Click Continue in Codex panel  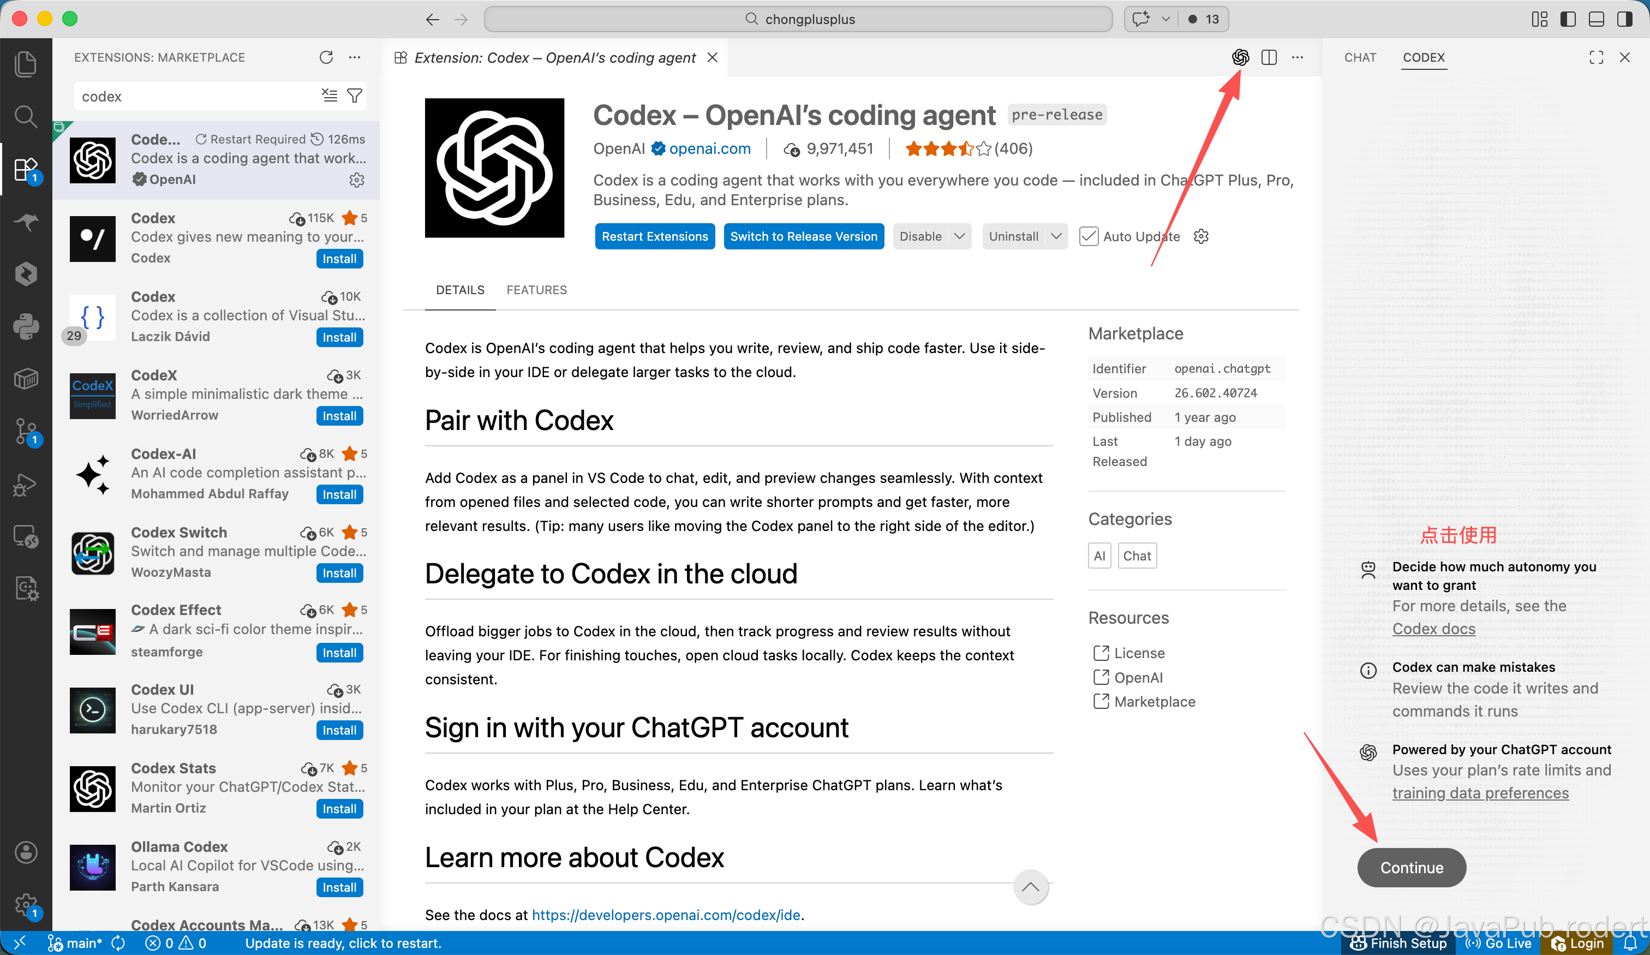[x=1412, y=867]
